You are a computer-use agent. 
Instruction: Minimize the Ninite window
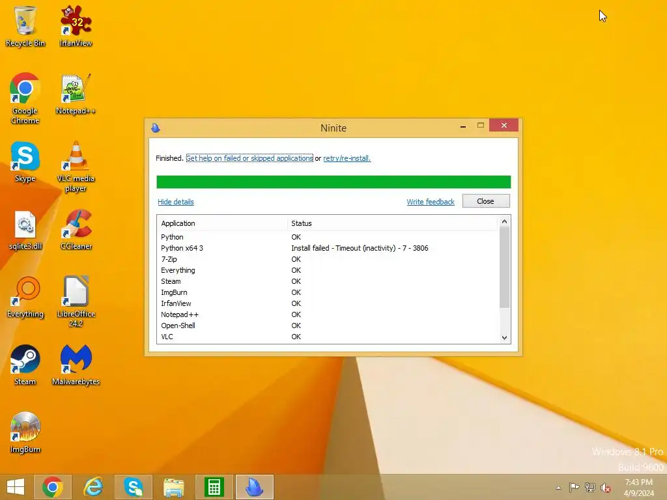point(463,126)
